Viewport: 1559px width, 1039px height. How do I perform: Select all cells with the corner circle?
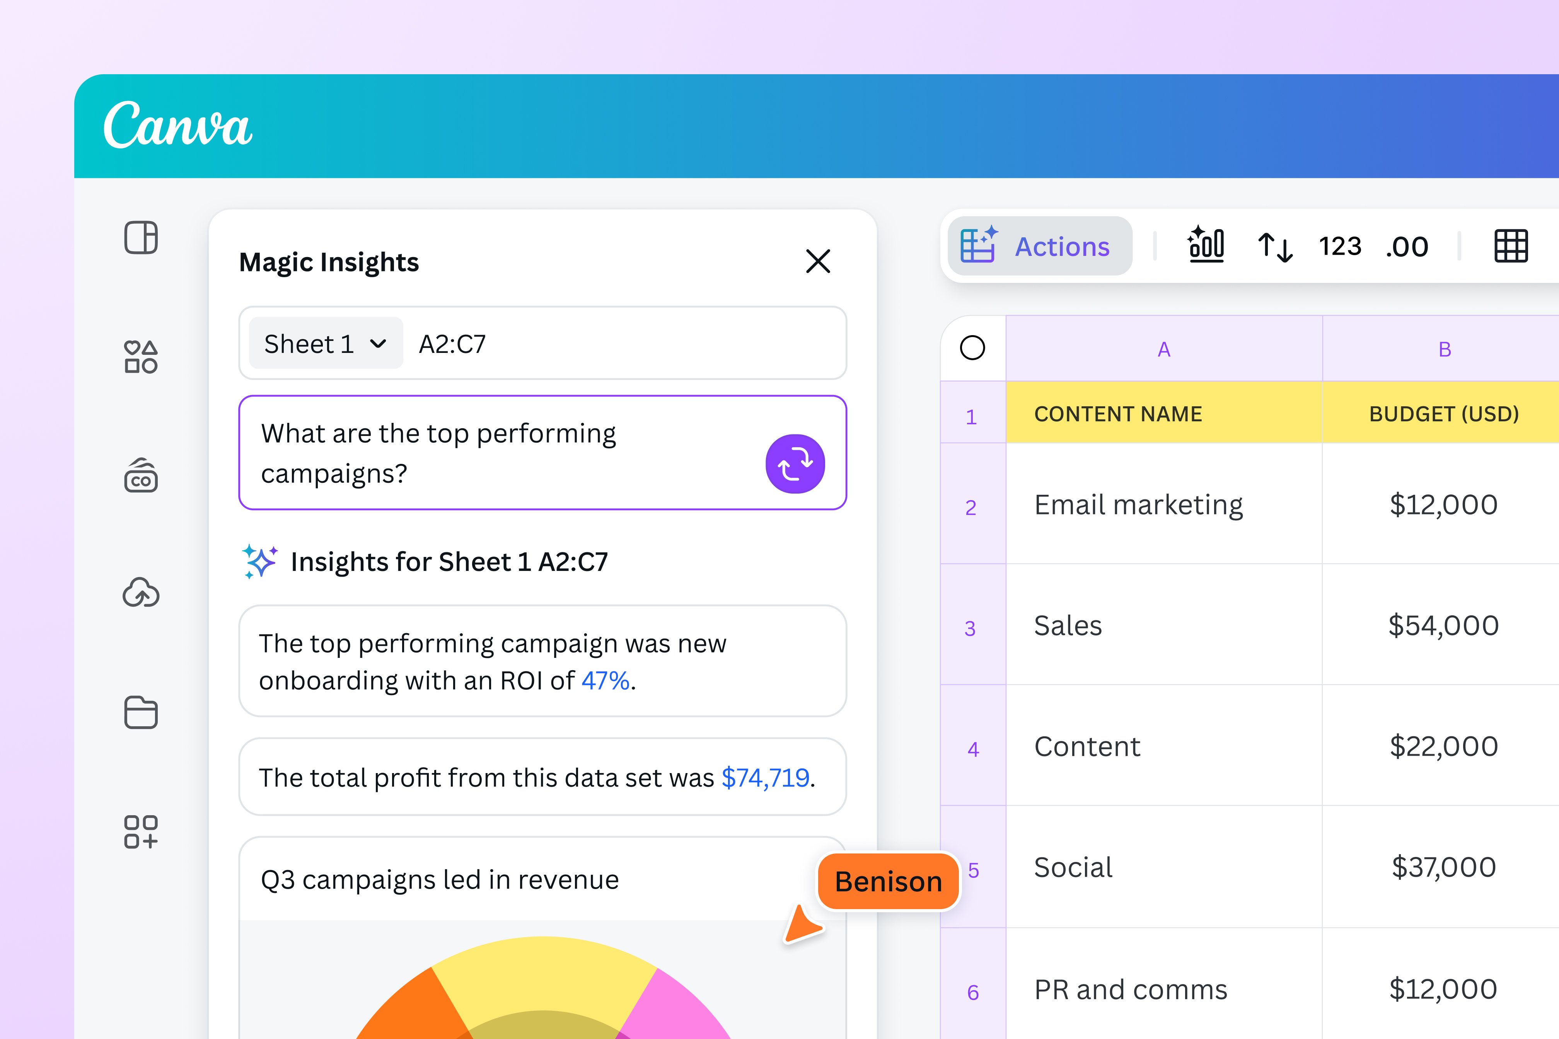click(x=972, y=347)
